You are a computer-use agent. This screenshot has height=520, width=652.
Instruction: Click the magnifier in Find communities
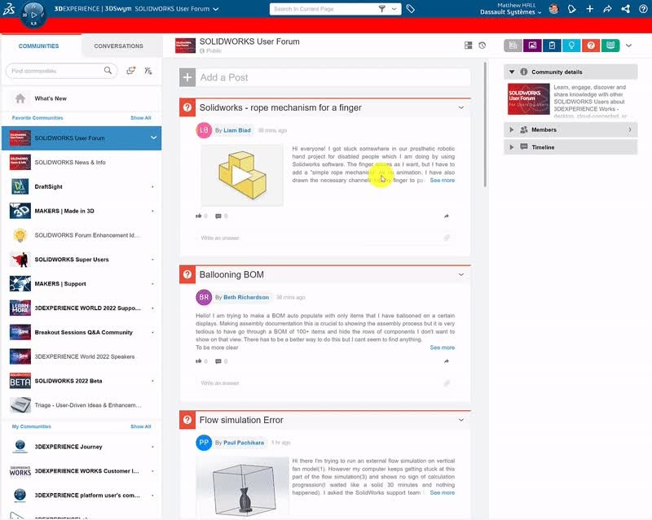[108, 71]
